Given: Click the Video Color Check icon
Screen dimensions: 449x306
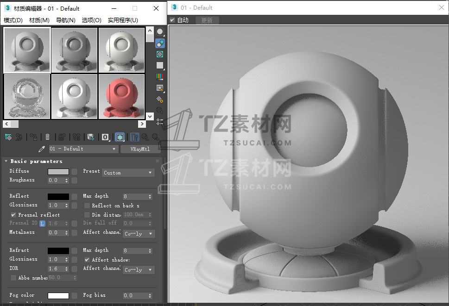Looking at the screenshot, I should (160, 77).
